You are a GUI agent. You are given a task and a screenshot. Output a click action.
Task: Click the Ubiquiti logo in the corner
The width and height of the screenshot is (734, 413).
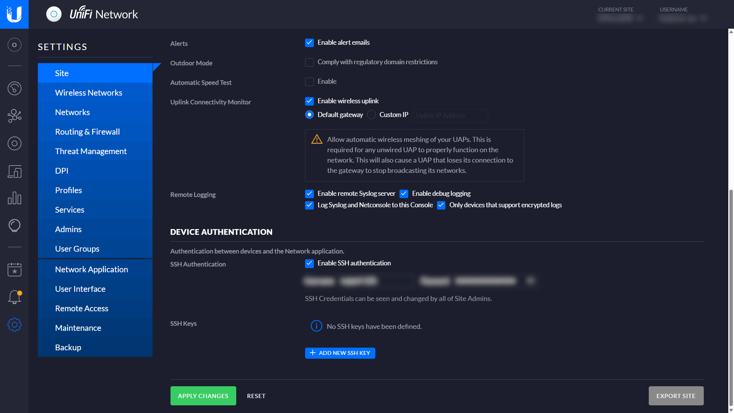14,14
